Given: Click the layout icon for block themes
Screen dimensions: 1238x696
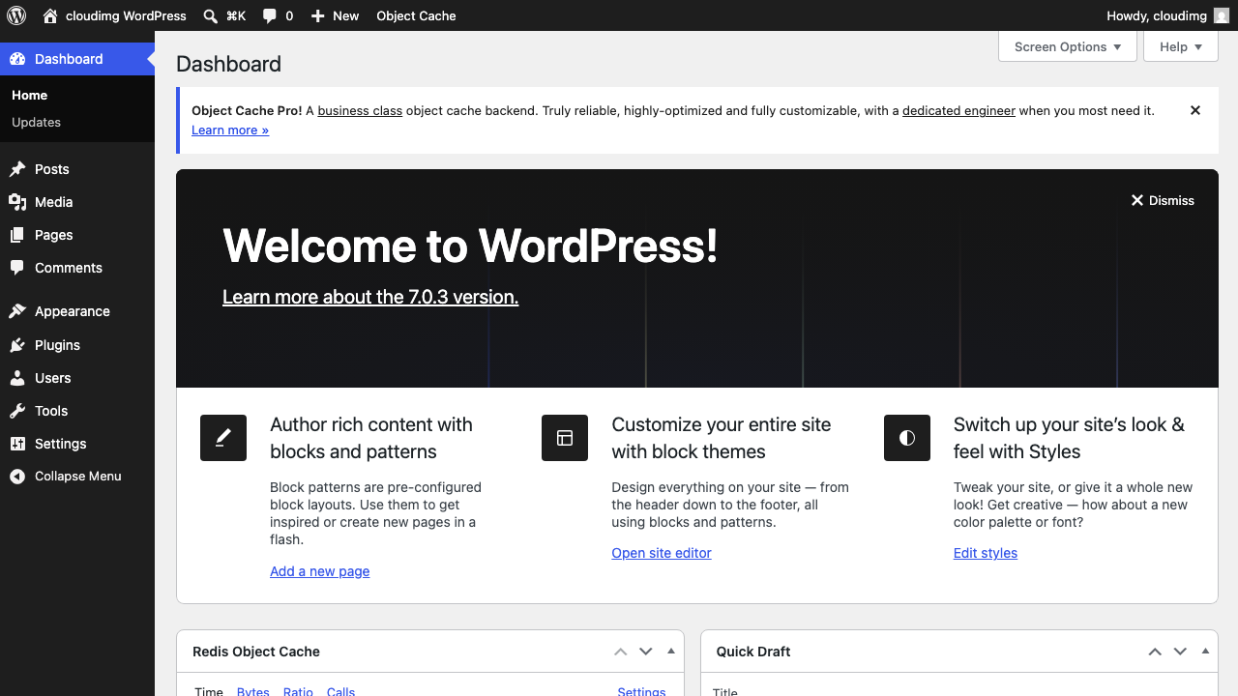Looking at the screenshot, I should pyautogui.click(x=565, y=438).
